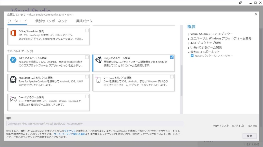Click the Office/SharePoint workload icon
The height and width of the screenshot is (147, 263).
(x=13, y=33)
